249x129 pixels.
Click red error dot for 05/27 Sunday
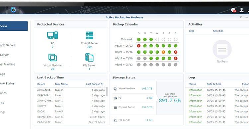coord(139,46)
